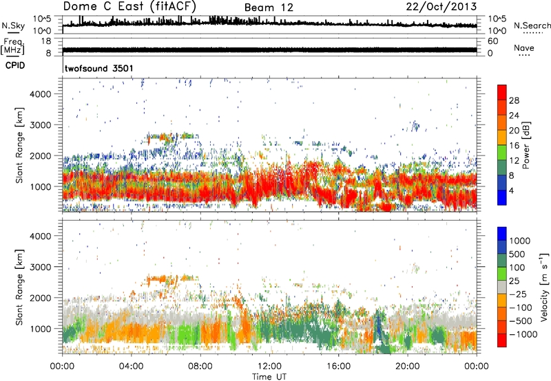Click the '16:00' time tick label
The width and height of the screenshot is (551, 381).
[x=338, y=367]
